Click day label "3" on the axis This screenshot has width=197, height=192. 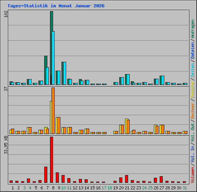pos(24,188)
